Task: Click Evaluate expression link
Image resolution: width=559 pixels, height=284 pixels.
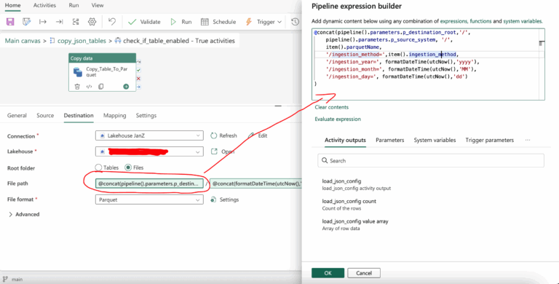Action: coord(338,119)
